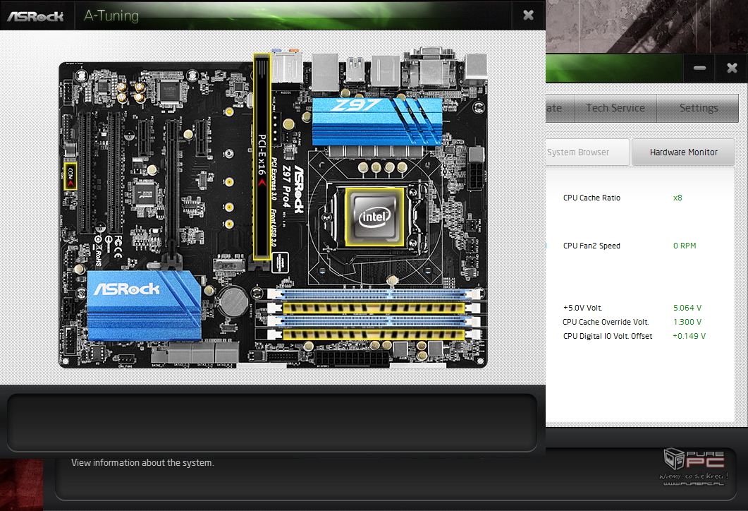Click the CPU Fan2 Speed 0 RPM value
Image resolution: width=748 pixels, height=511 pixels.
[x=685, y=246]
